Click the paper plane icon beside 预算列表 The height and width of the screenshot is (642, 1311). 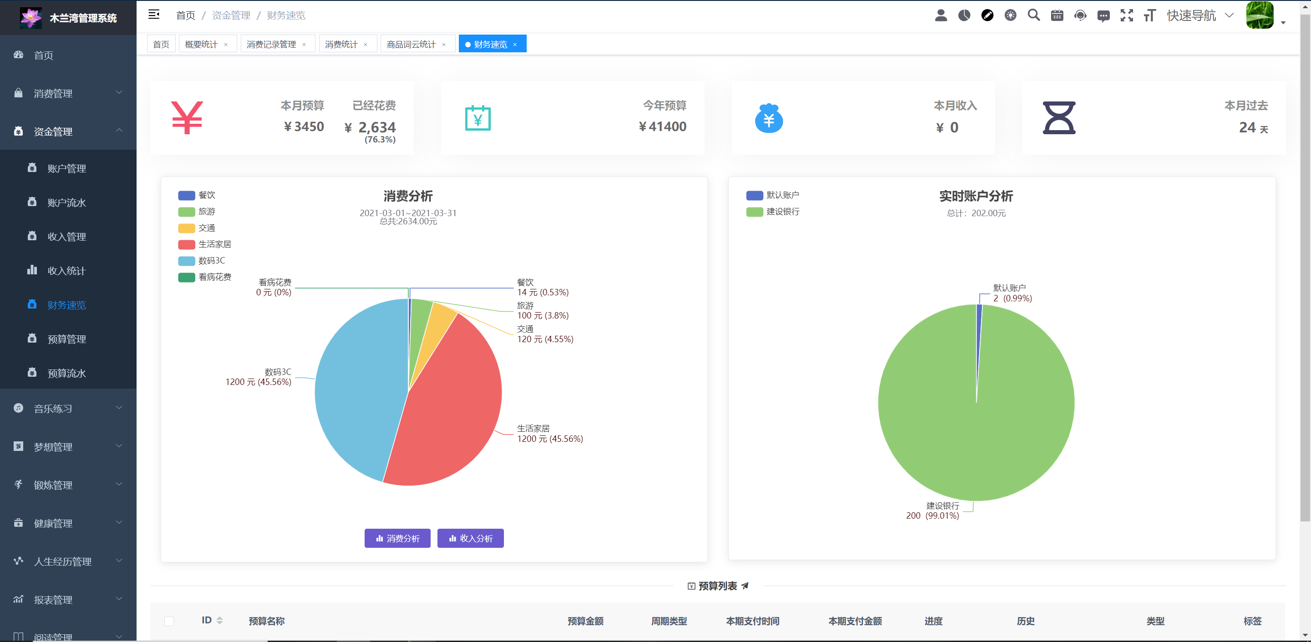[x=745, y=586]
